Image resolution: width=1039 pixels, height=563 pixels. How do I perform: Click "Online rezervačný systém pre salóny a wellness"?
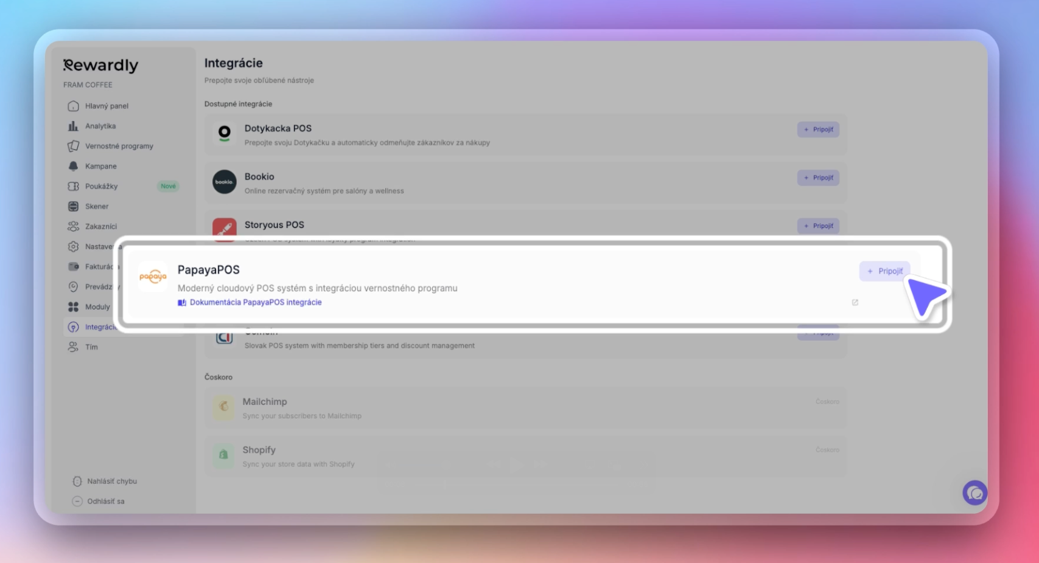pos(324,191)
